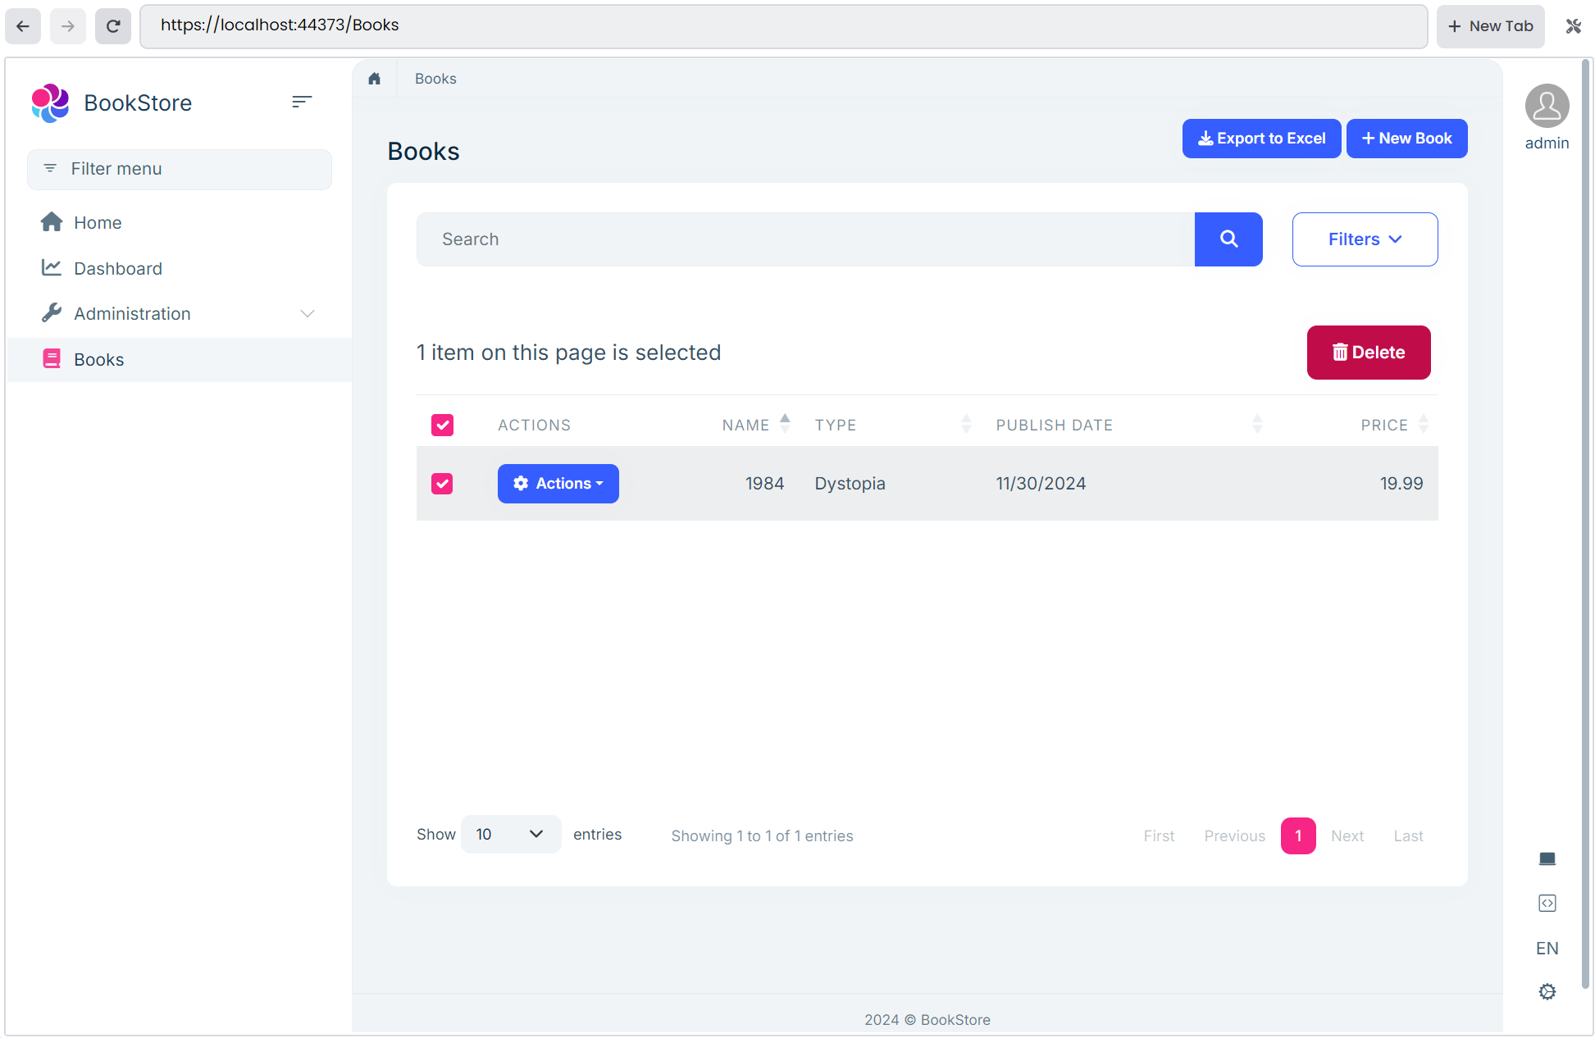
Task: Click the home breadcrumb icon
Action: [x=374, y=79]
